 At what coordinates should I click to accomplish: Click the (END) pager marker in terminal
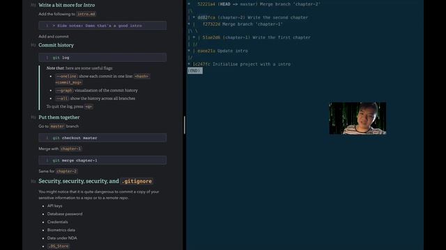tap(195, 71)
